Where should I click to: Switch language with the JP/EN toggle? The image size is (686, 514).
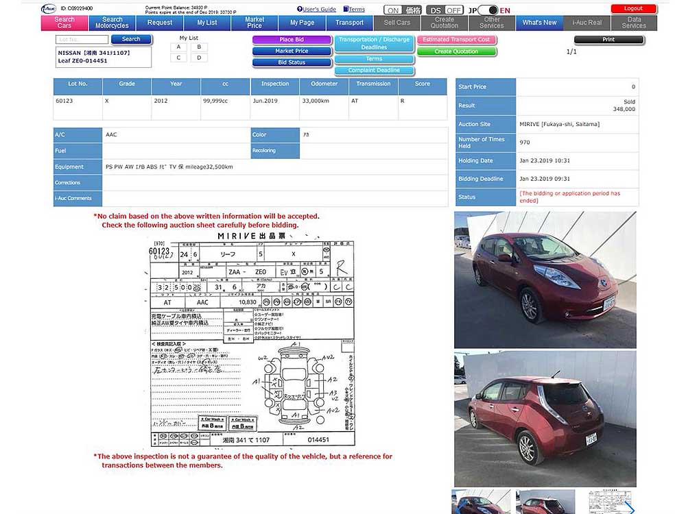488,10
